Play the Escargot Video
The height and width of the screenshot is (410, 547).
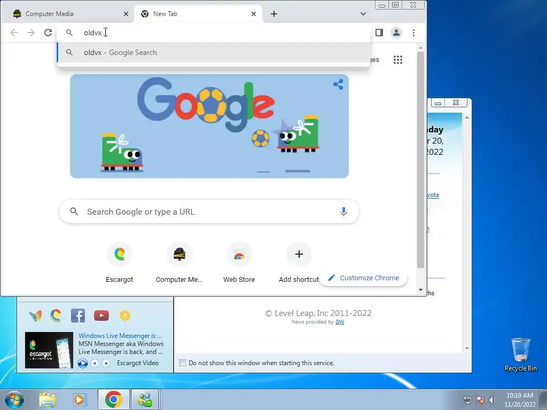tap(83, 363)
